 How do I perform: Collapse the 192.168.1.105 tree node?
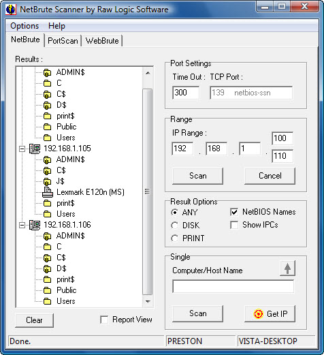point(22,149)
